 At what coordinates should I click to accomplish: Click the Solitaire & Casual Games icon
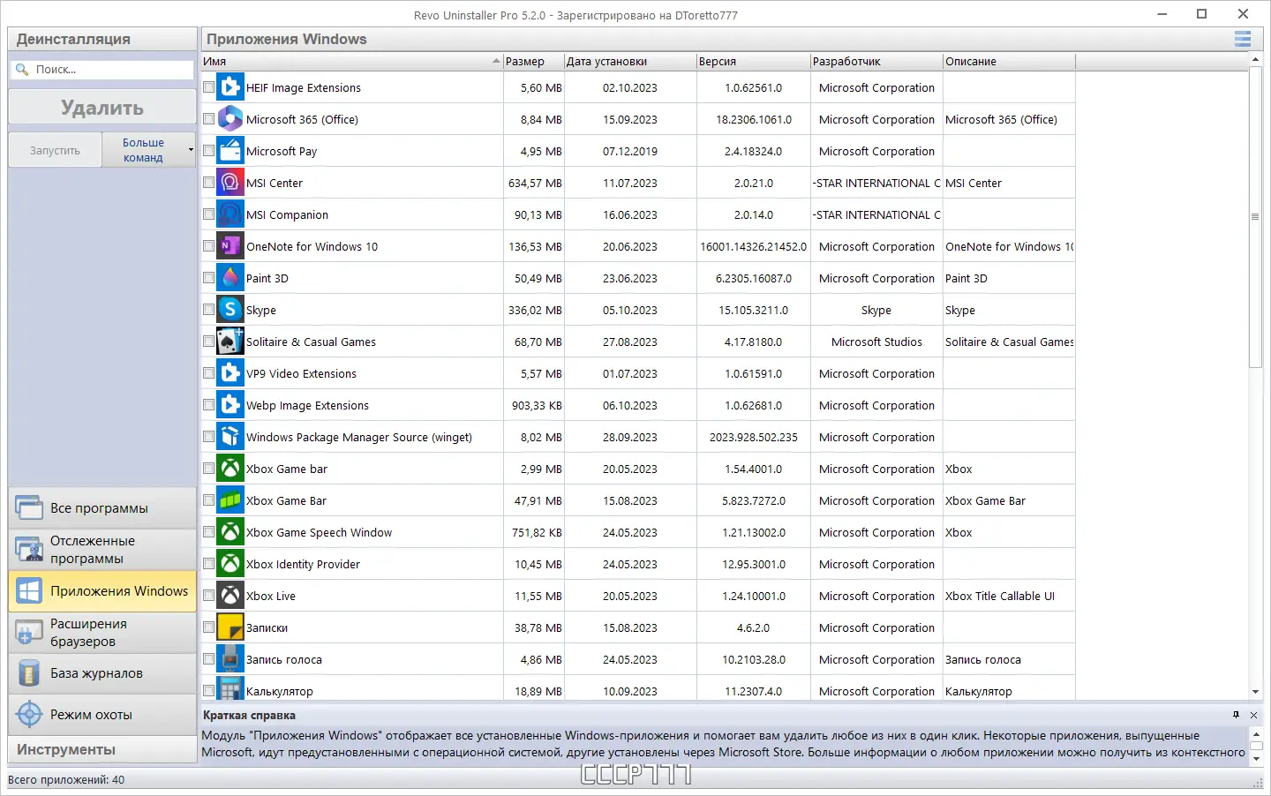click(x=230, y=342)
